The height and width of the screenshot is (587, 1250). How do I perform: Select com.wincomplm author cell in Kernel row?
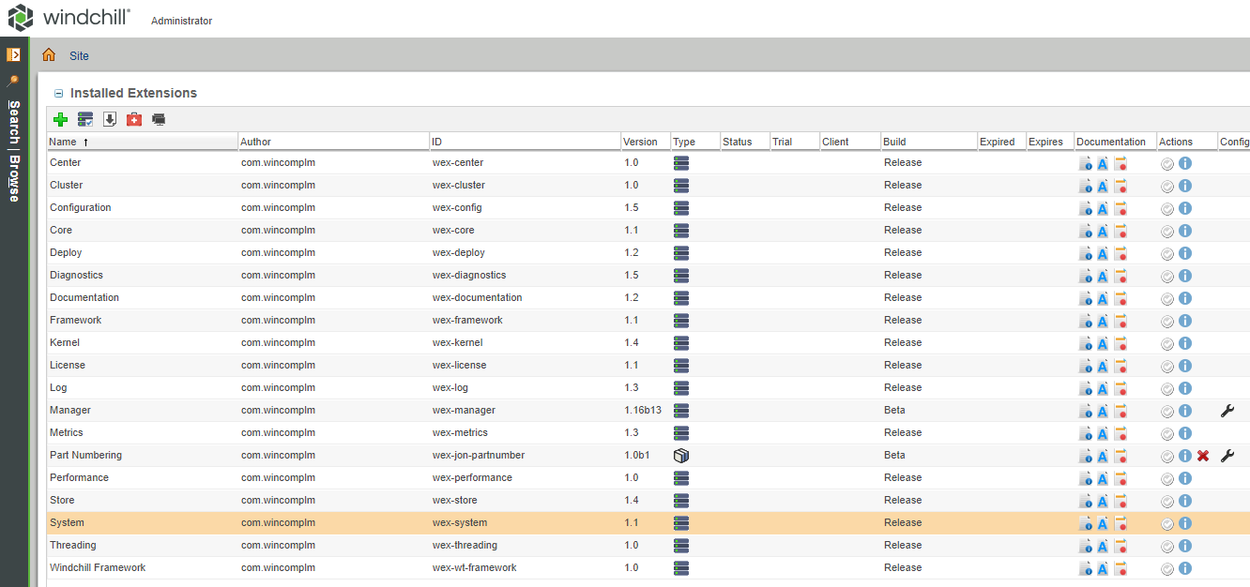pyautogui.click(x=278, y=343)
